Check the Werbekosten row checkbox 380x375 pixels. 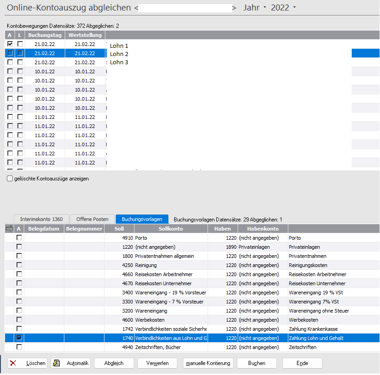click(x=19, y=319)
